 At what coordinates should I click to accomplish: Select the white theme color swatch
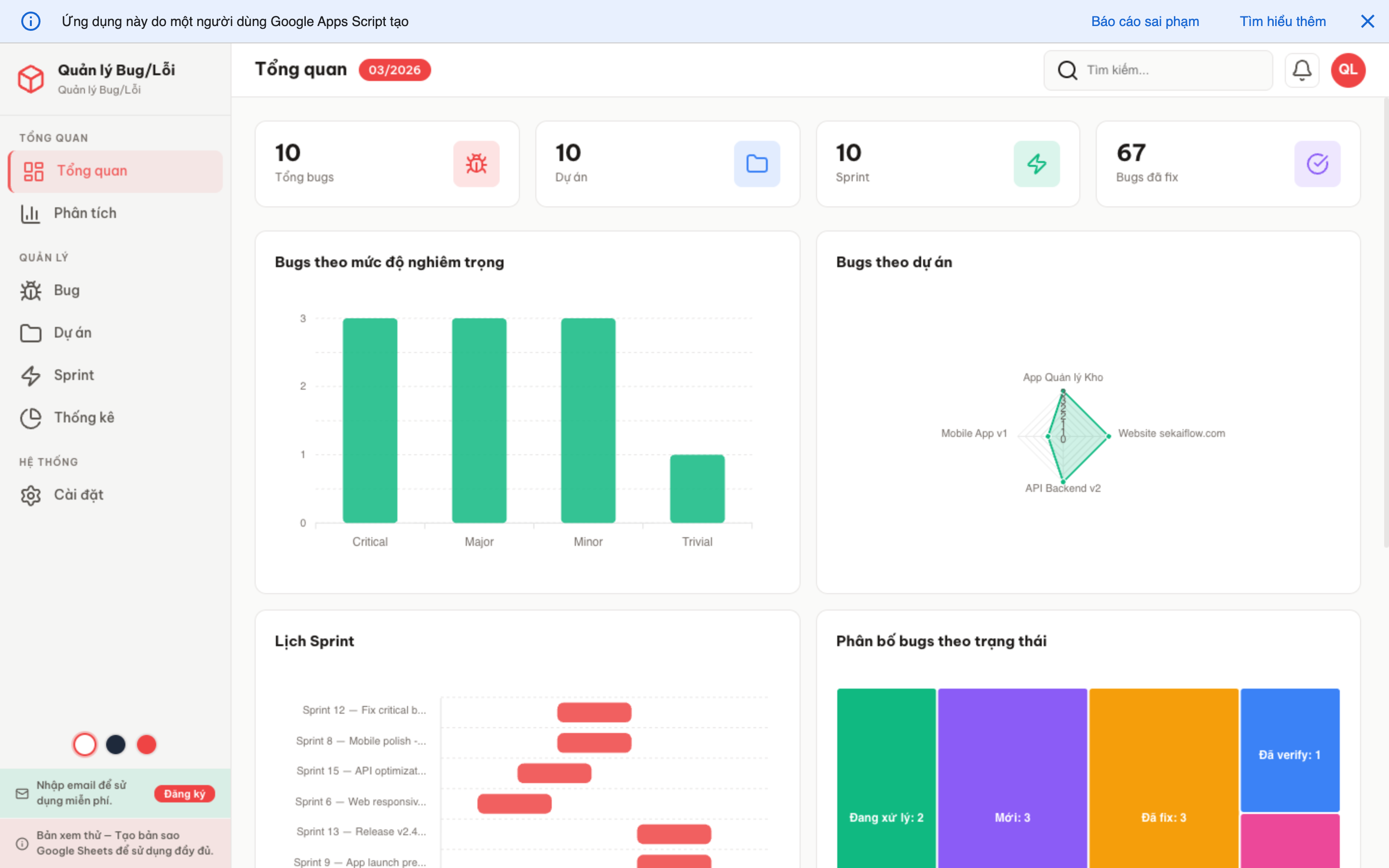[85, 745]
